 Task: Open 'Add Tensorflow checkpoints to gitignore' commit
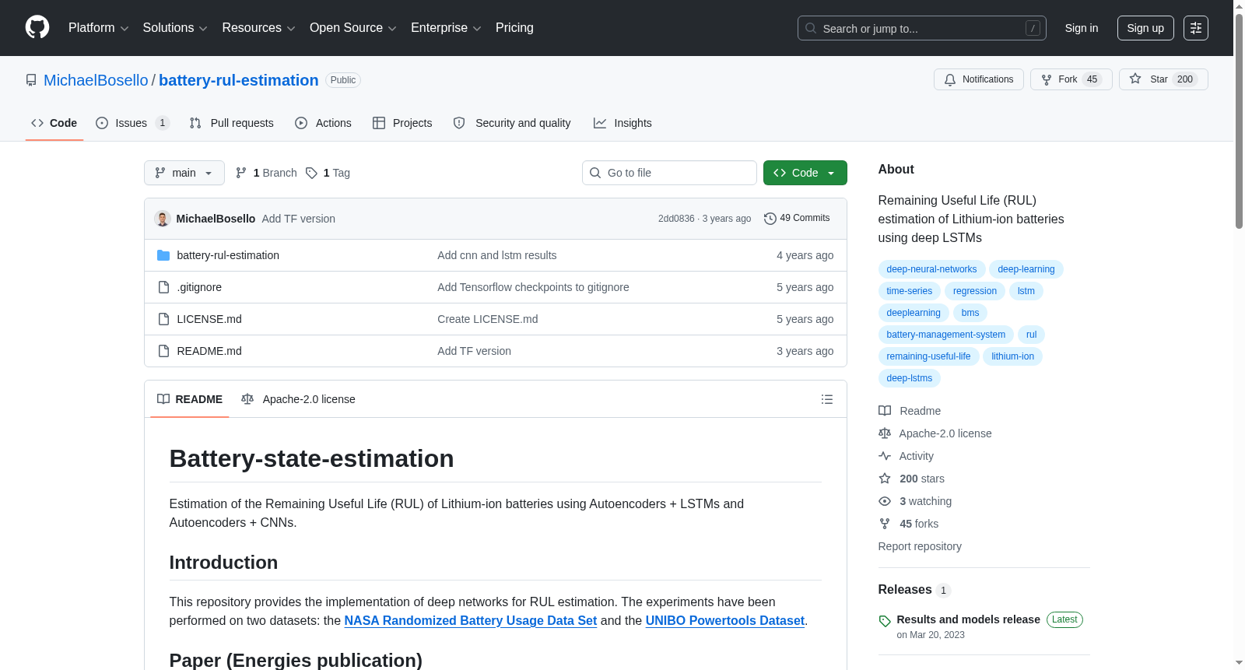coord(533,287)
